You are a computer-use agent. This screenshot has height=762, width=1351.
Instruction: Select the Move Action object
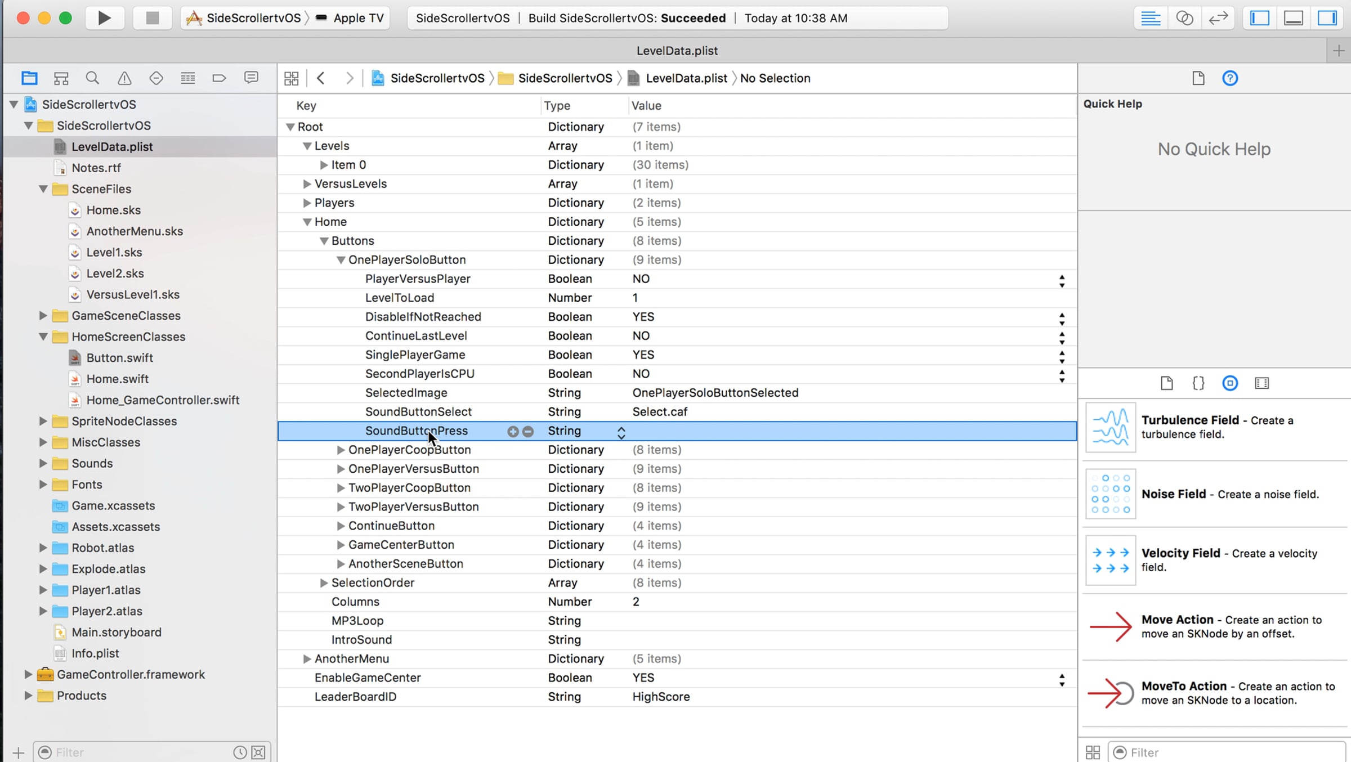[1215, 627]
